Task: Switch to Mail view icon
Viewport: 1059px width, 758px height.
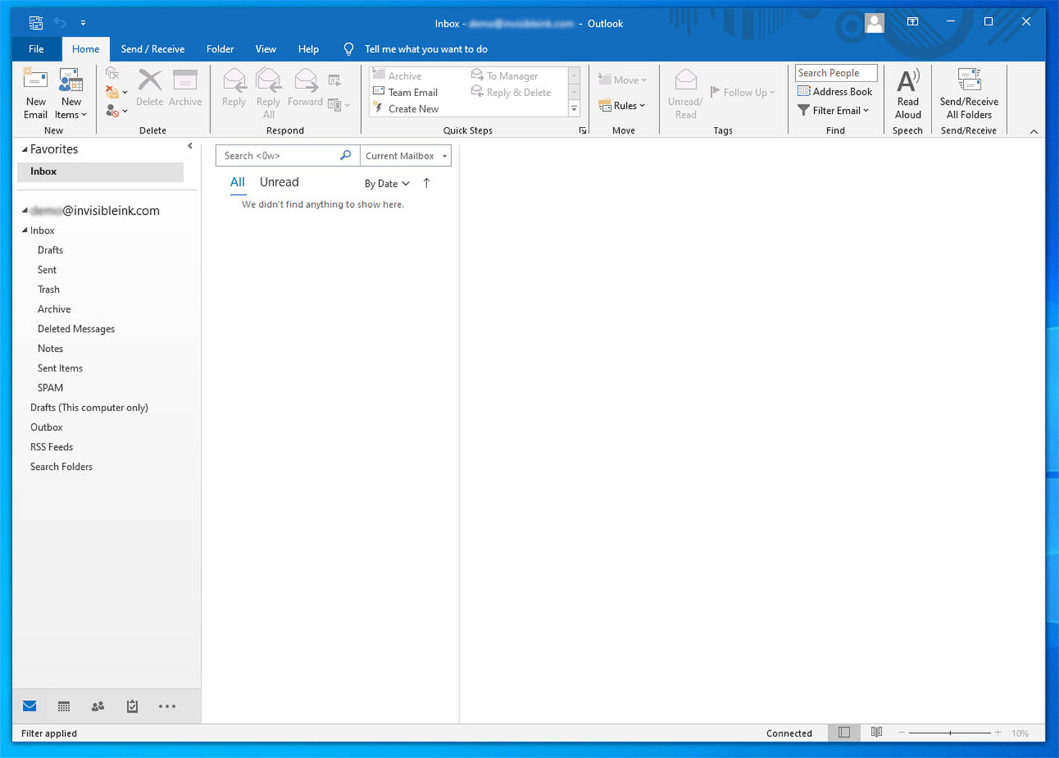Action: tap(30, 706)
